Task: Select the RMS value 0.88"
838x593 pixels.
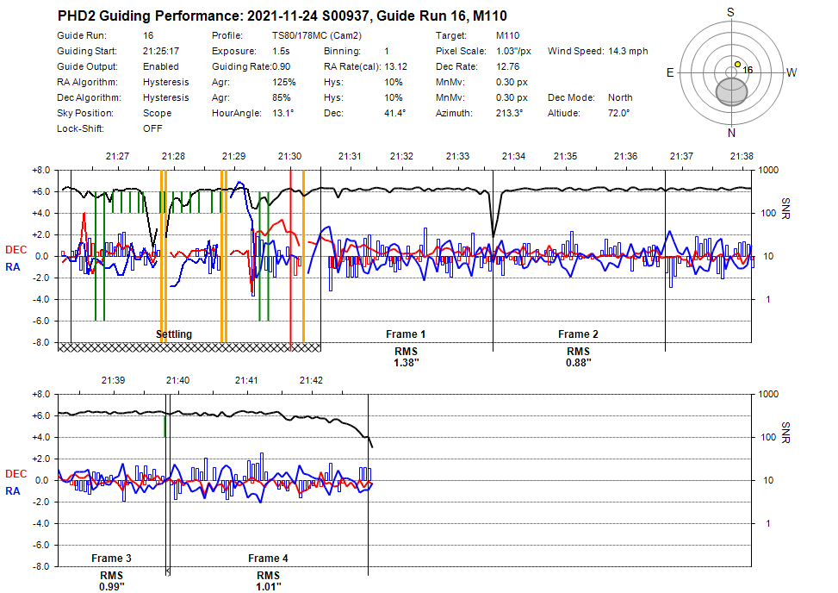Action: pyautogui.click(x=578, y=363)
